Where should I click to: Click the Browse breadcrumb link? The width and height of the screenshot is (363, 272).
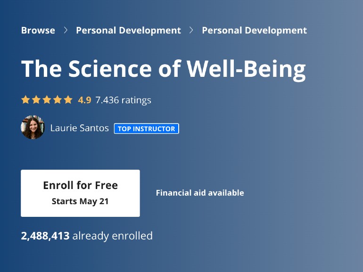(38, 31)
